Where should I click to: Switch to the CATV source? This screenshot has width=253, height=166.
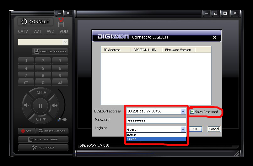tap(23, 31)
